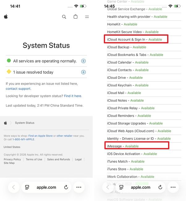Click green status dot for all services
The width and height of the screenshot is (186, 201).
[x=9, y=60]
